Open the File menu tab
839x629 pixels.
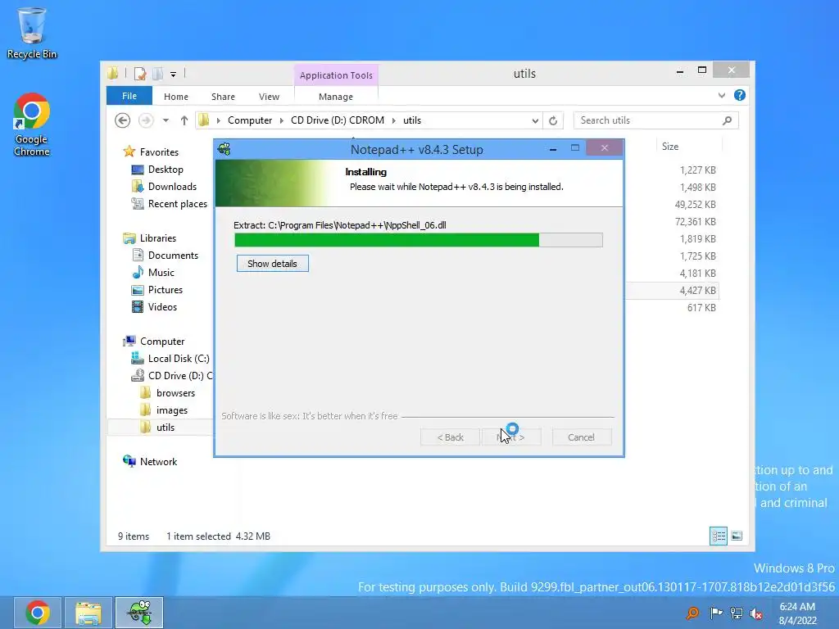tap(129, 97)
